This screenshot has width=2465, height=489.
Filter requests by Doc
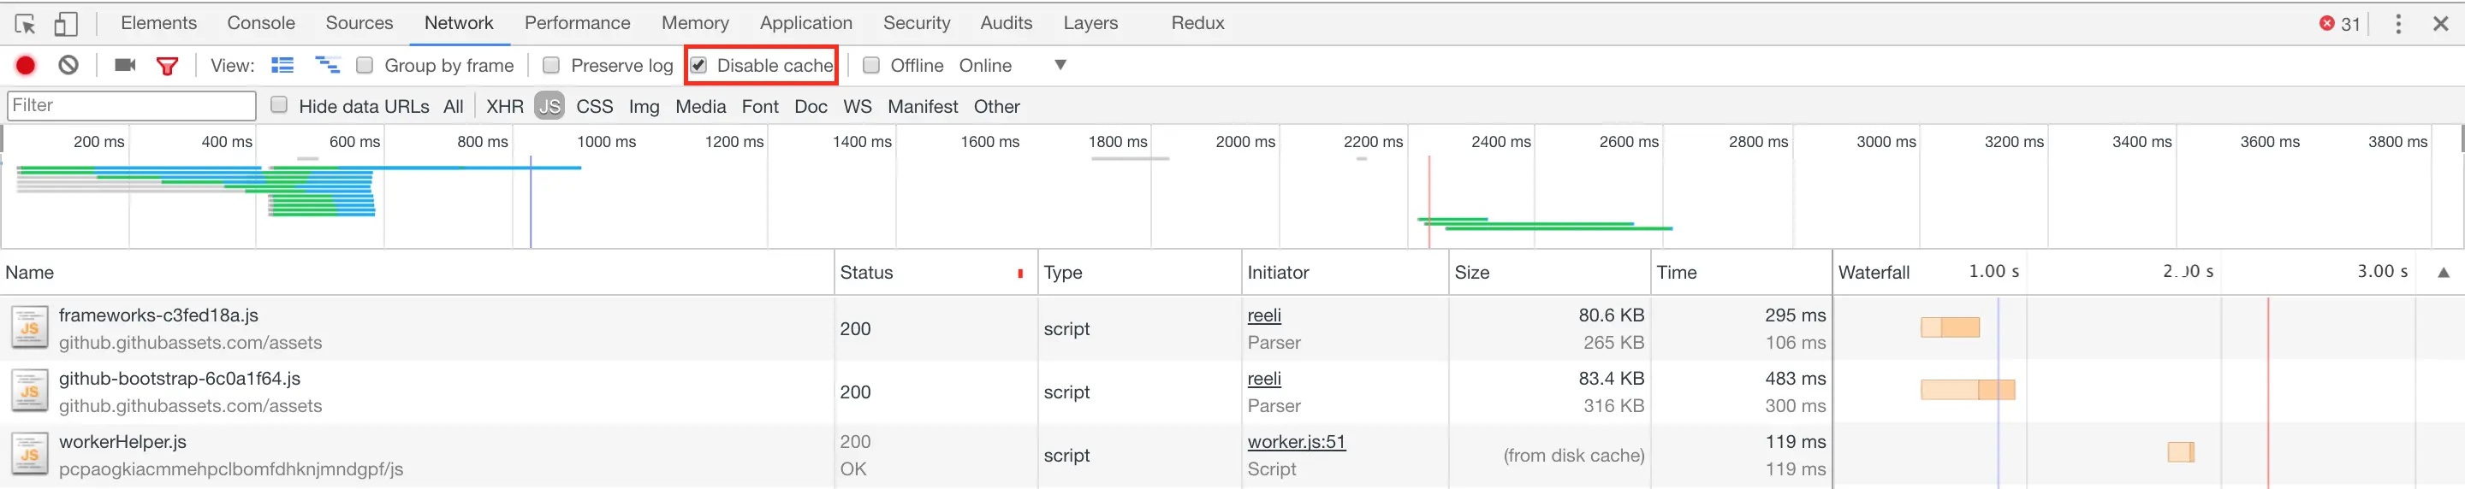(811, 106)
